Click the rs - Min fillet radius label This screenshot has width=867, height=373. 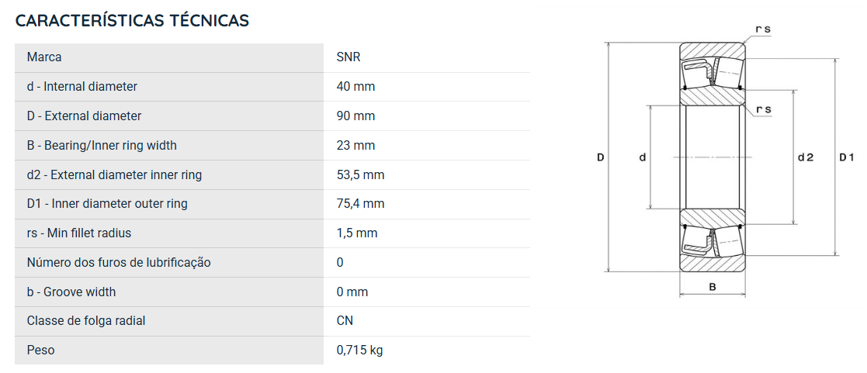click(x=79, y=233)
